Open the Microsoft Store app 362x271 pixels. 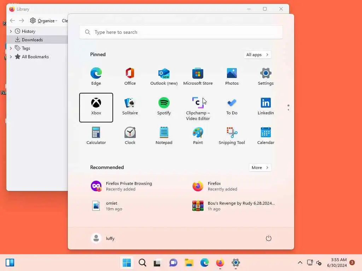(x=198, y=77)
